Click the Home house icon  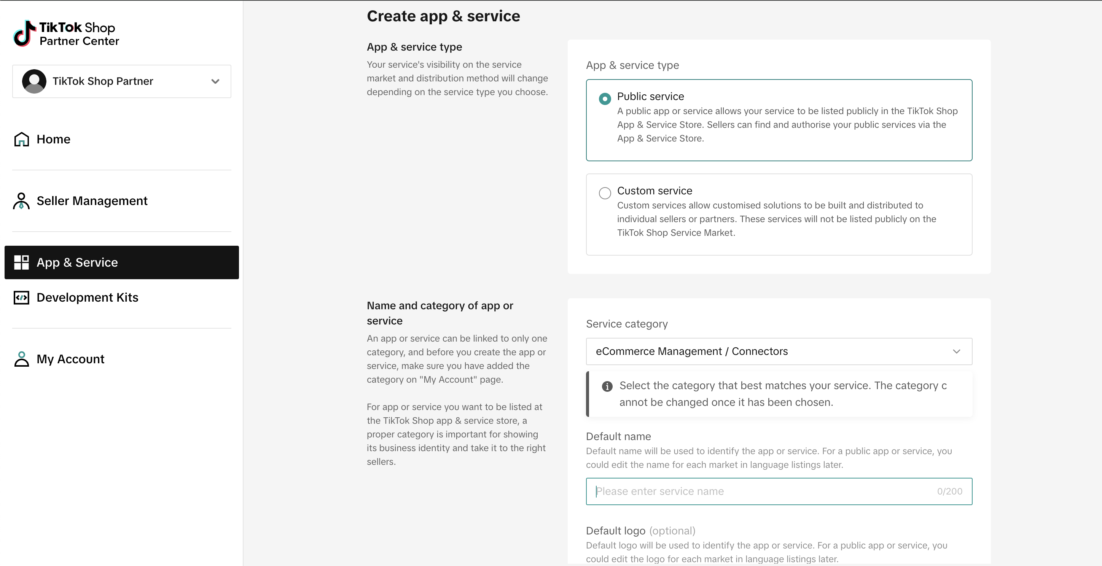(x=21, y=139)
